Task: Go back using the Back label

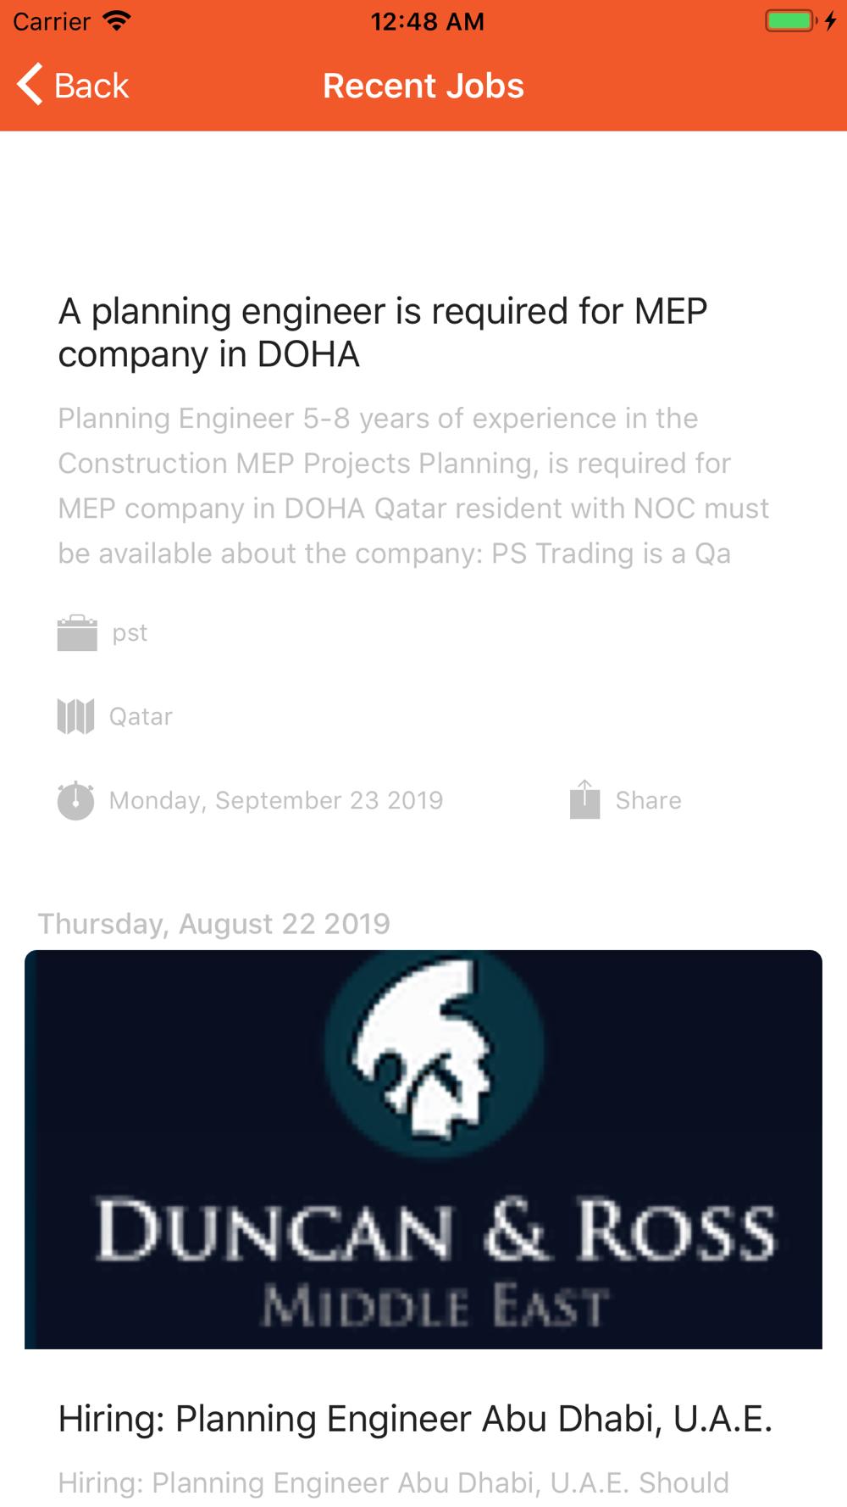Action: click(x=91, y=86)
